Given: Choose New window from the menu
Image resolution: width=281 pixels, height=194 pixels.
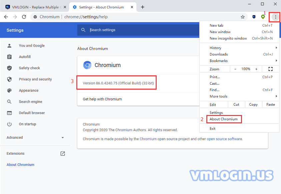Looking at the screenshot, I should (x=239, y=32).
